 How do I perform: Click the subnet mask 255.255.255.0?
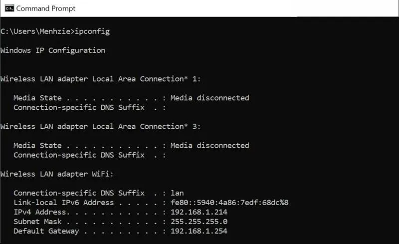199,222
